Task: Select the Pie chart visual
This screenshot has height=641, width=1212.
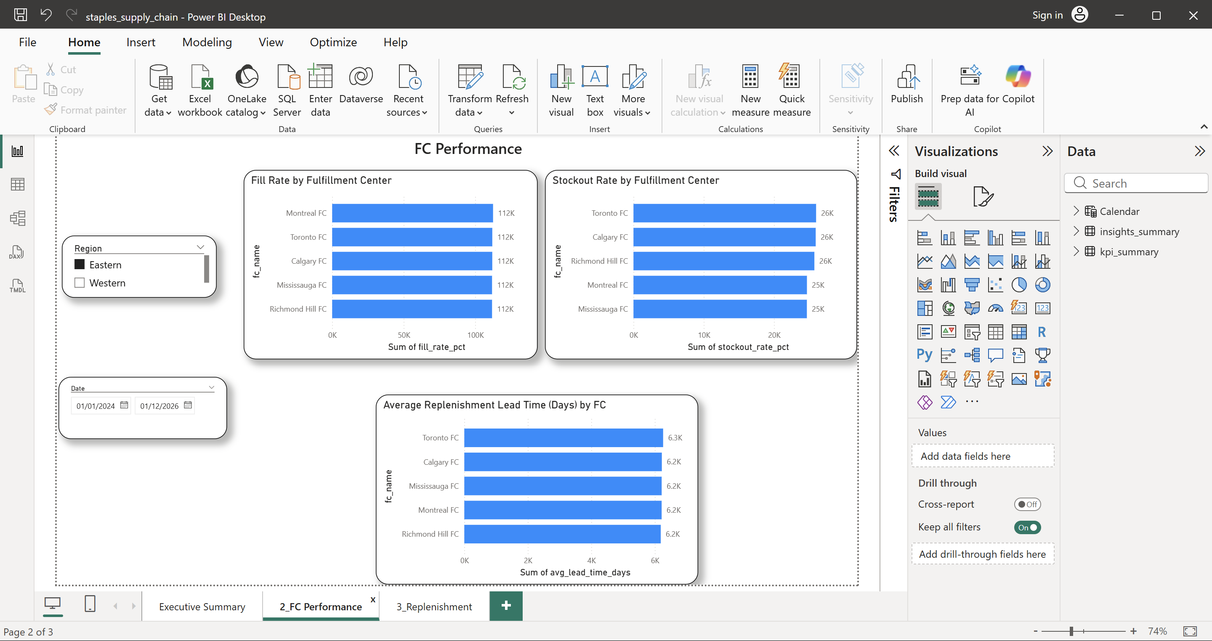Action: pyautogui.click(x=1019, y=284)
